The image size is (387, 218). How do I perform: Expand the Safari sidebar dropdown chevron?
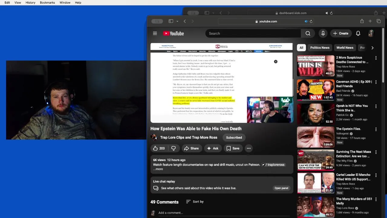177,21
